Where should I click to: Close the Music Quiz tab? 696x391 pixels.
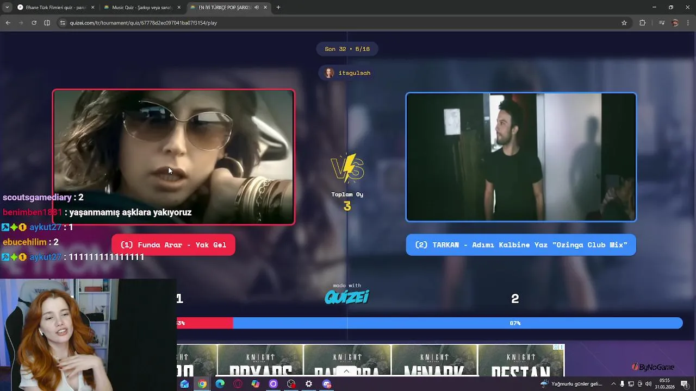(179, 8)
